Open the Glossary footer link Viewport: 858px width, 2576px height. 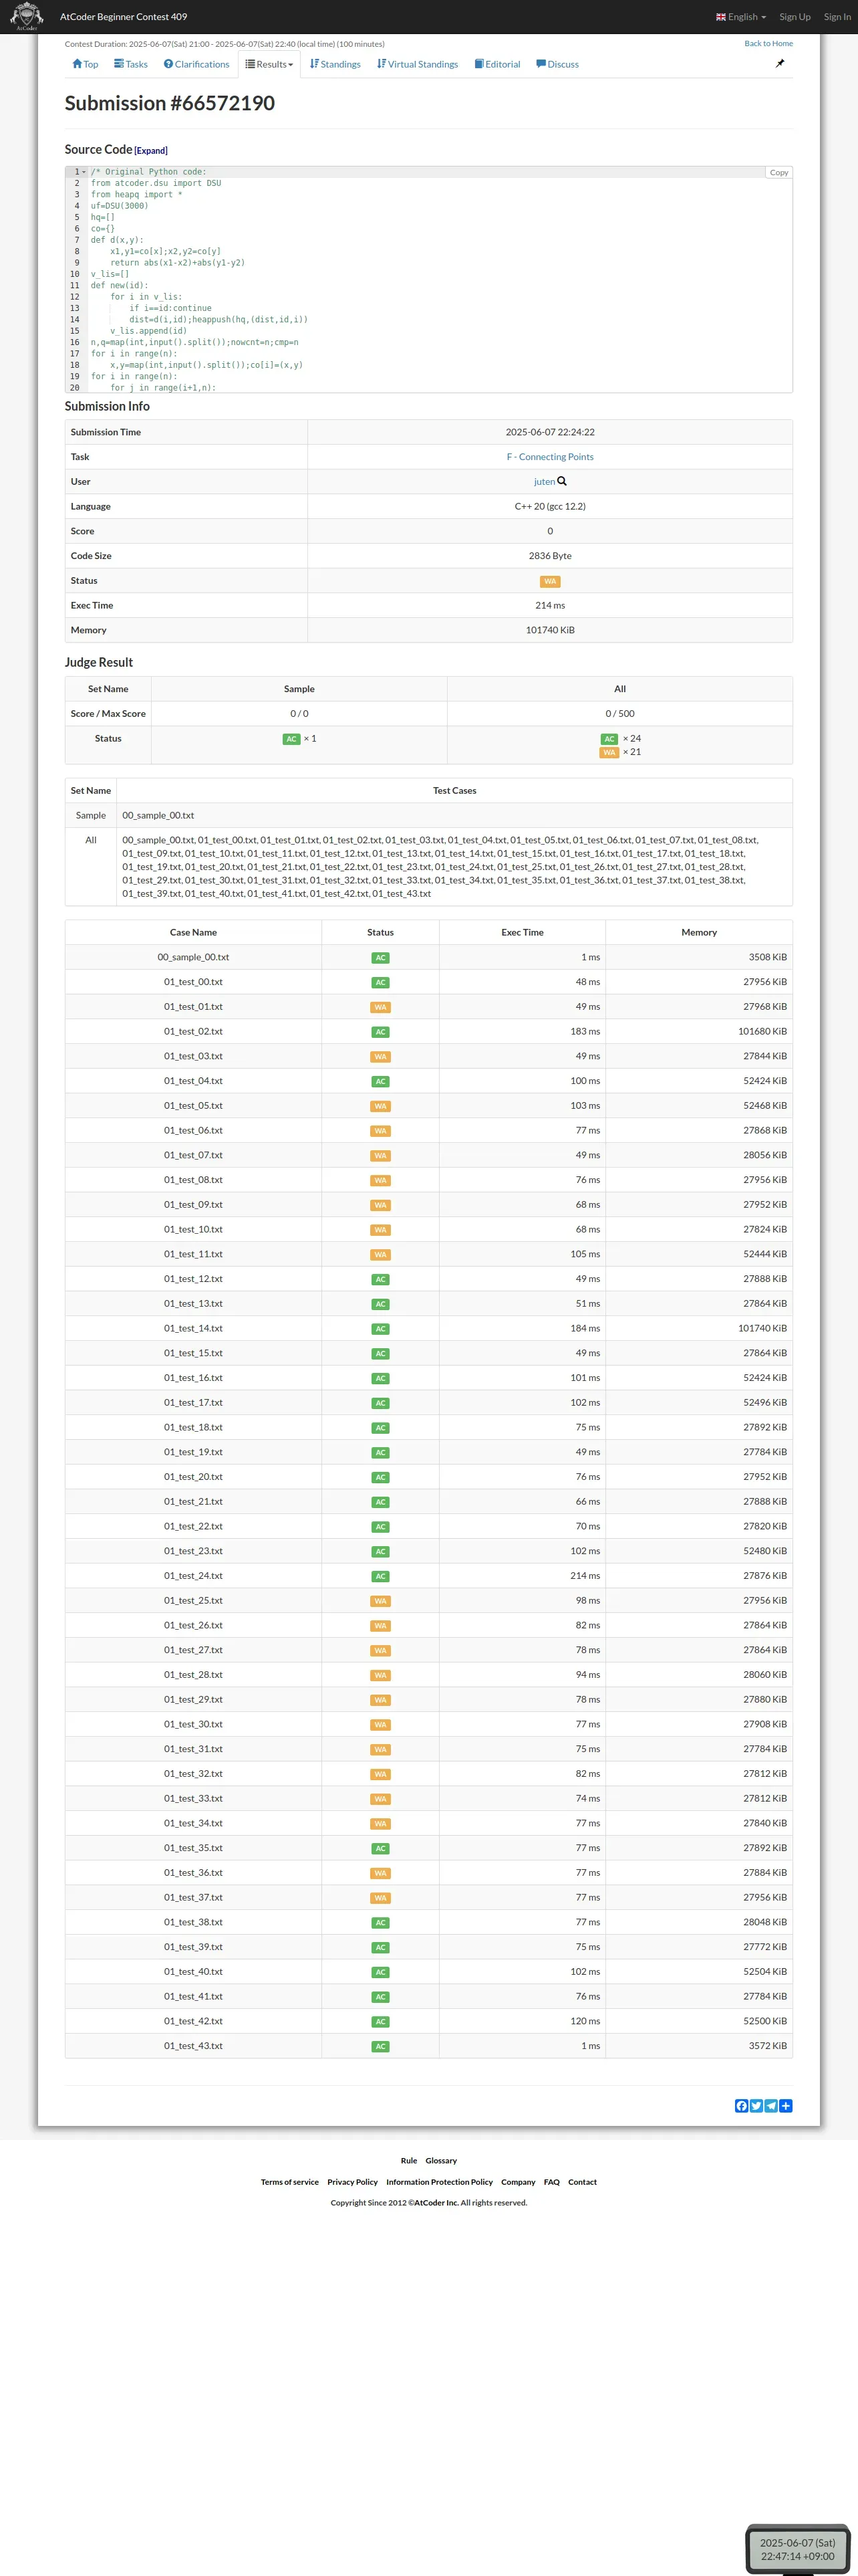(442, 2160)
